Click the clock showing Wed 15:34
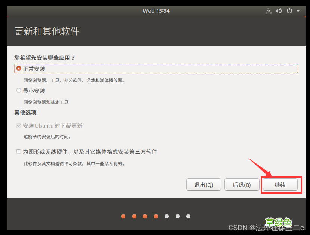This screenshot has height=235, width=310. pyautogui.click(x=156, y=11)
